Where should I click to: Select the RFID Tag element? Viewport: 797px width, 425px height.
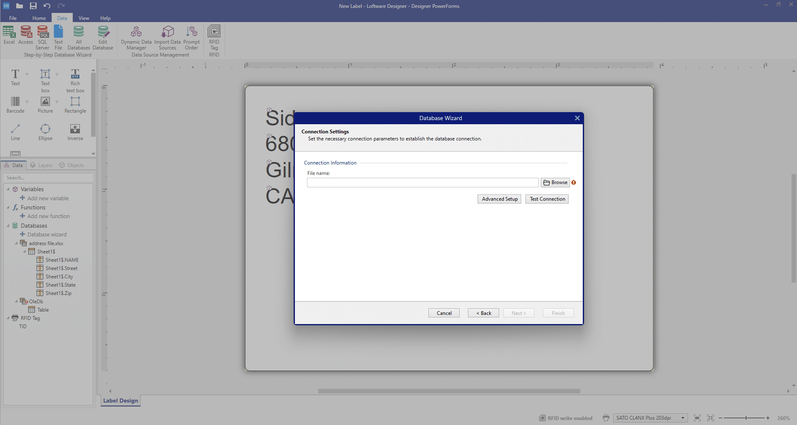click(x=214, y=37)
